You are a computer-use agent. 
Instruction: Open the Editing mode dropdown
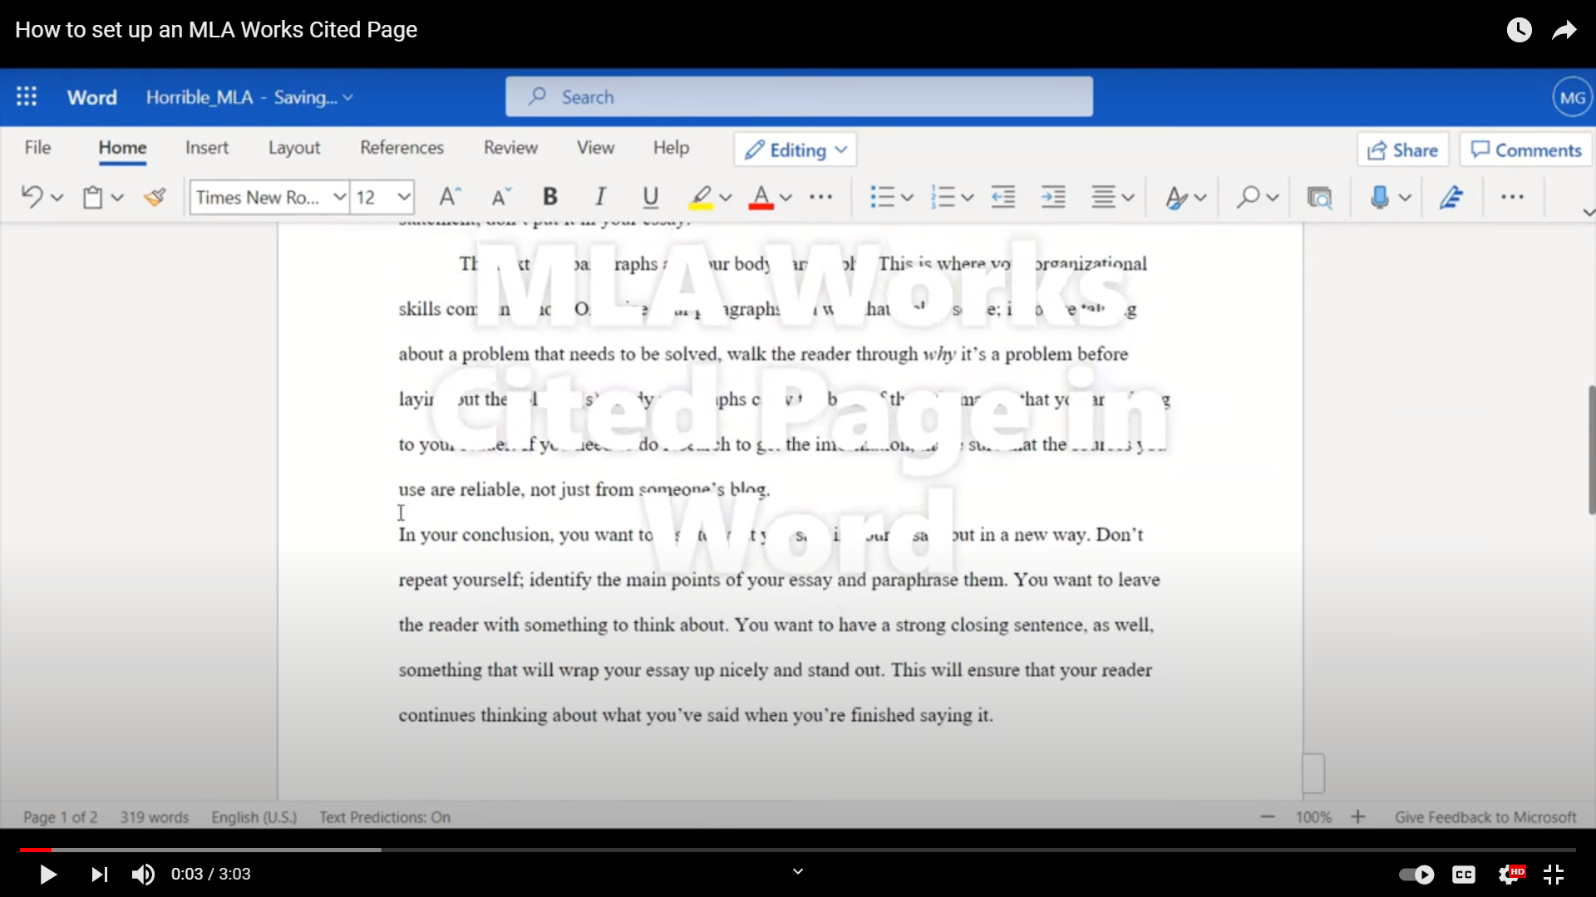point(796,149)
